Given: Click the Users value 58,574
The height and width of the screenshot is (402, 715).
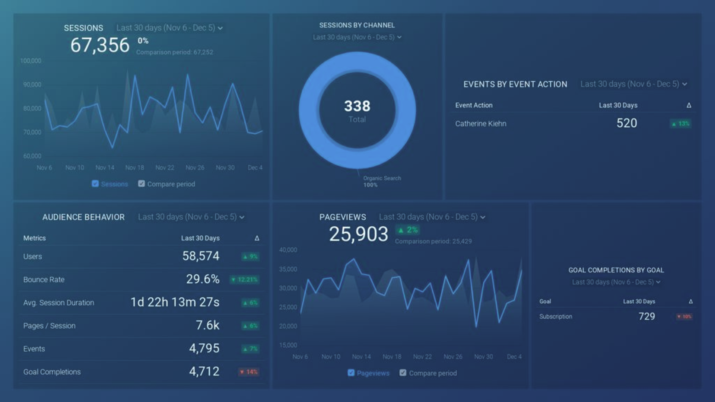Looking at the screenshot, I should pyautogui.click(x=201, y=256).
